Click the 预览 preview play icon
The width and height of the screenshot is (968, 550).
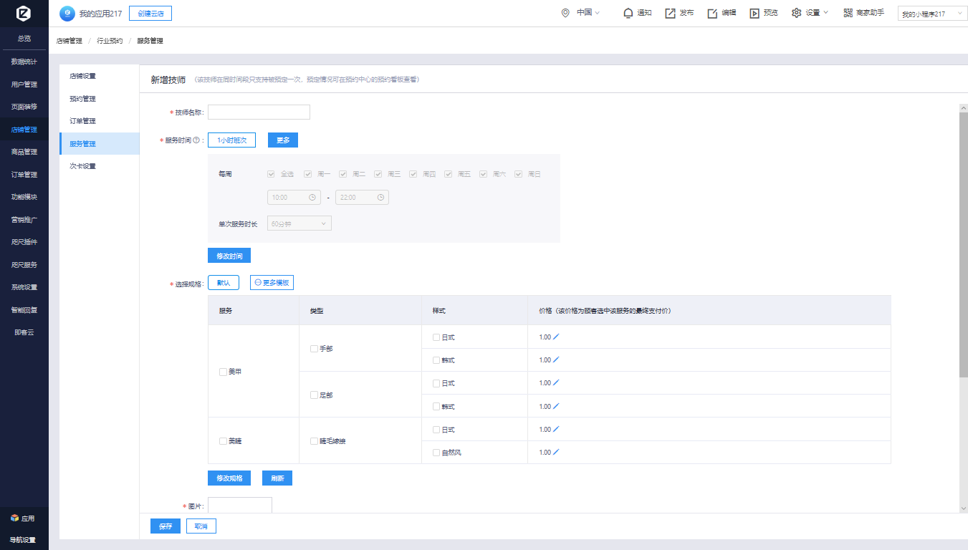[x=754, y=13]
